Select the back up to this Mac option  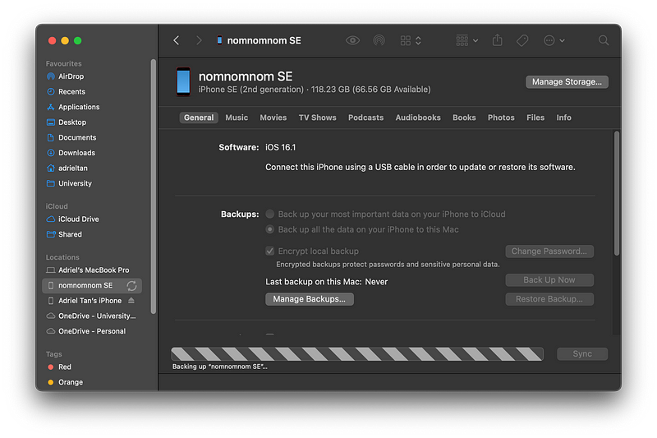pyautogui.click(x=270, y=230)
